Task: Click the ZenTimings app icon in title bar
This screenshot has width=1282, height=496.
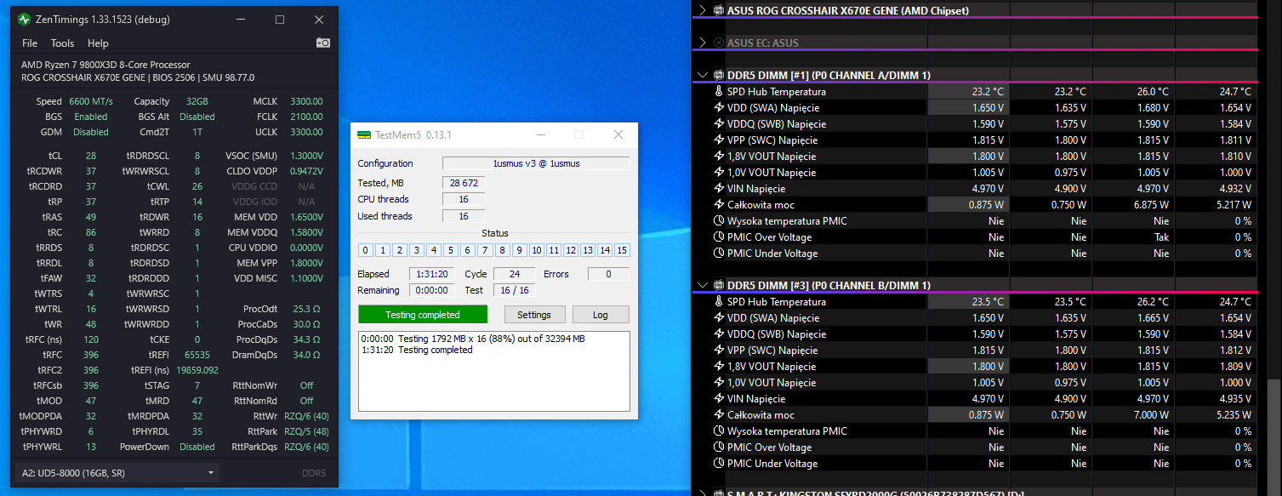Action: pyautogui.click(x=24, y=20)
